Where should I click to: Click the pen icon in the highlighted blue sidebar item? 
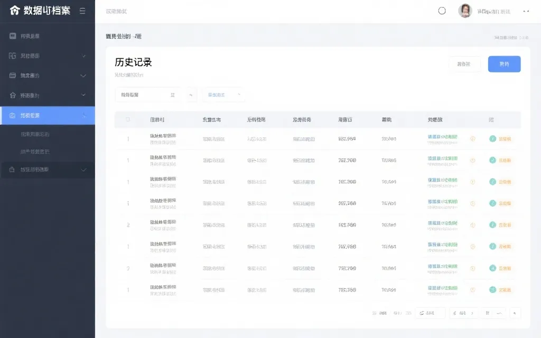(x=13, y=115)
